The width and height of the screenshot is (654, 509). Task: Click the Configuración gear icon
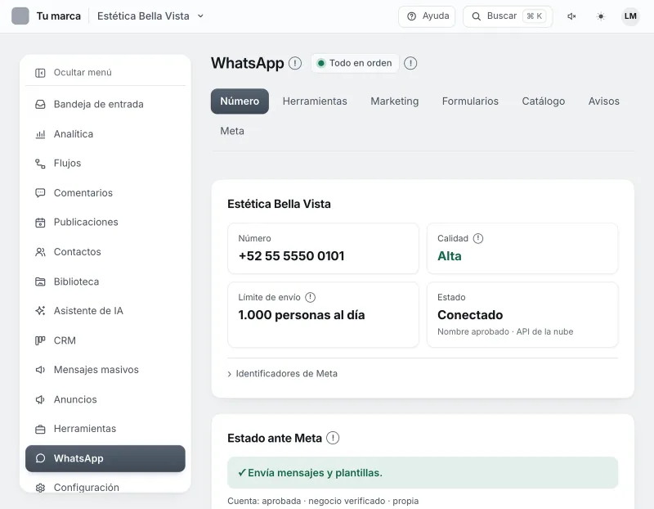[x=40, y=488]
